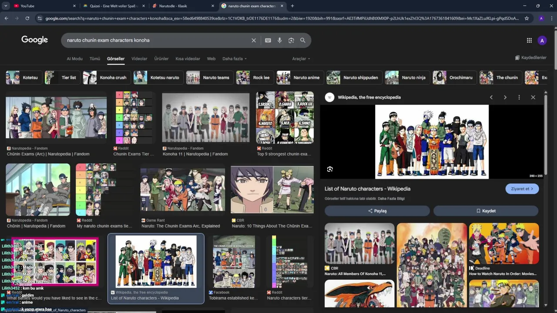
Task: Filter by the Tier list chip
Action: pos(62,77)
